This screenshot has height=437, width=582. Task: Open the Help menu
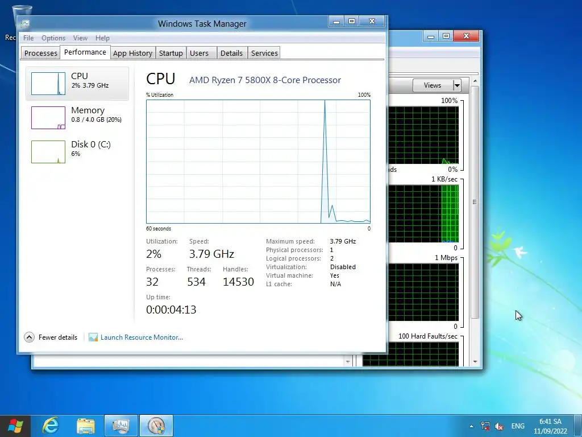(102, 38)
